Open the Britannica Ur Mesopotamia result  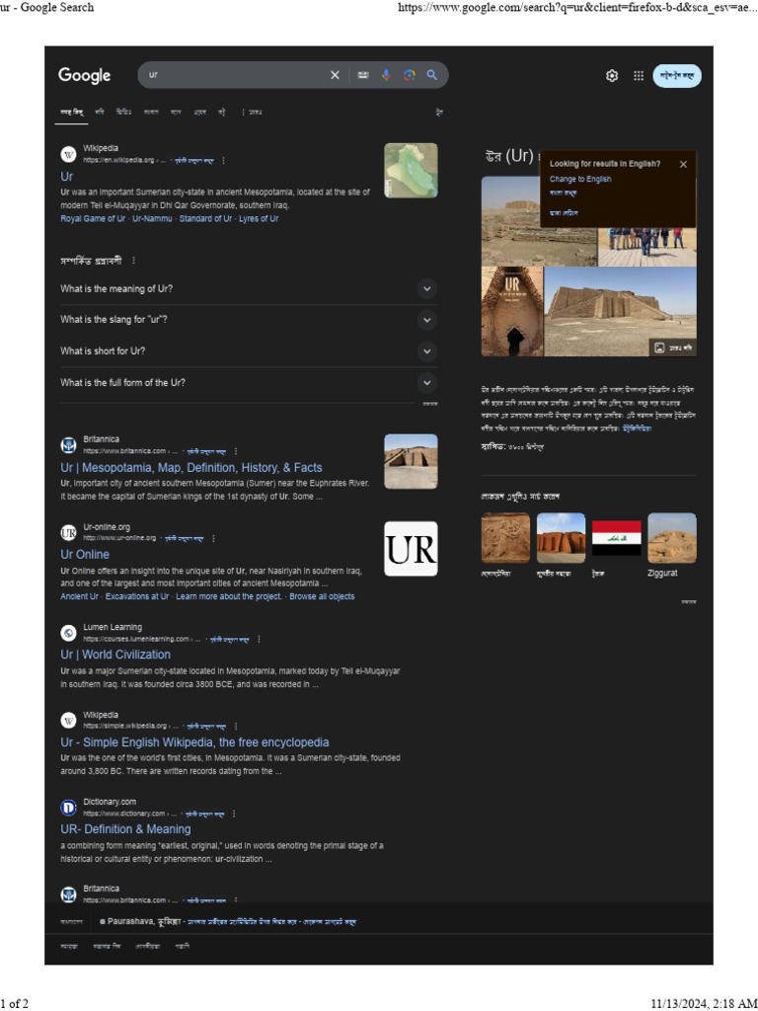coord(191,468)
